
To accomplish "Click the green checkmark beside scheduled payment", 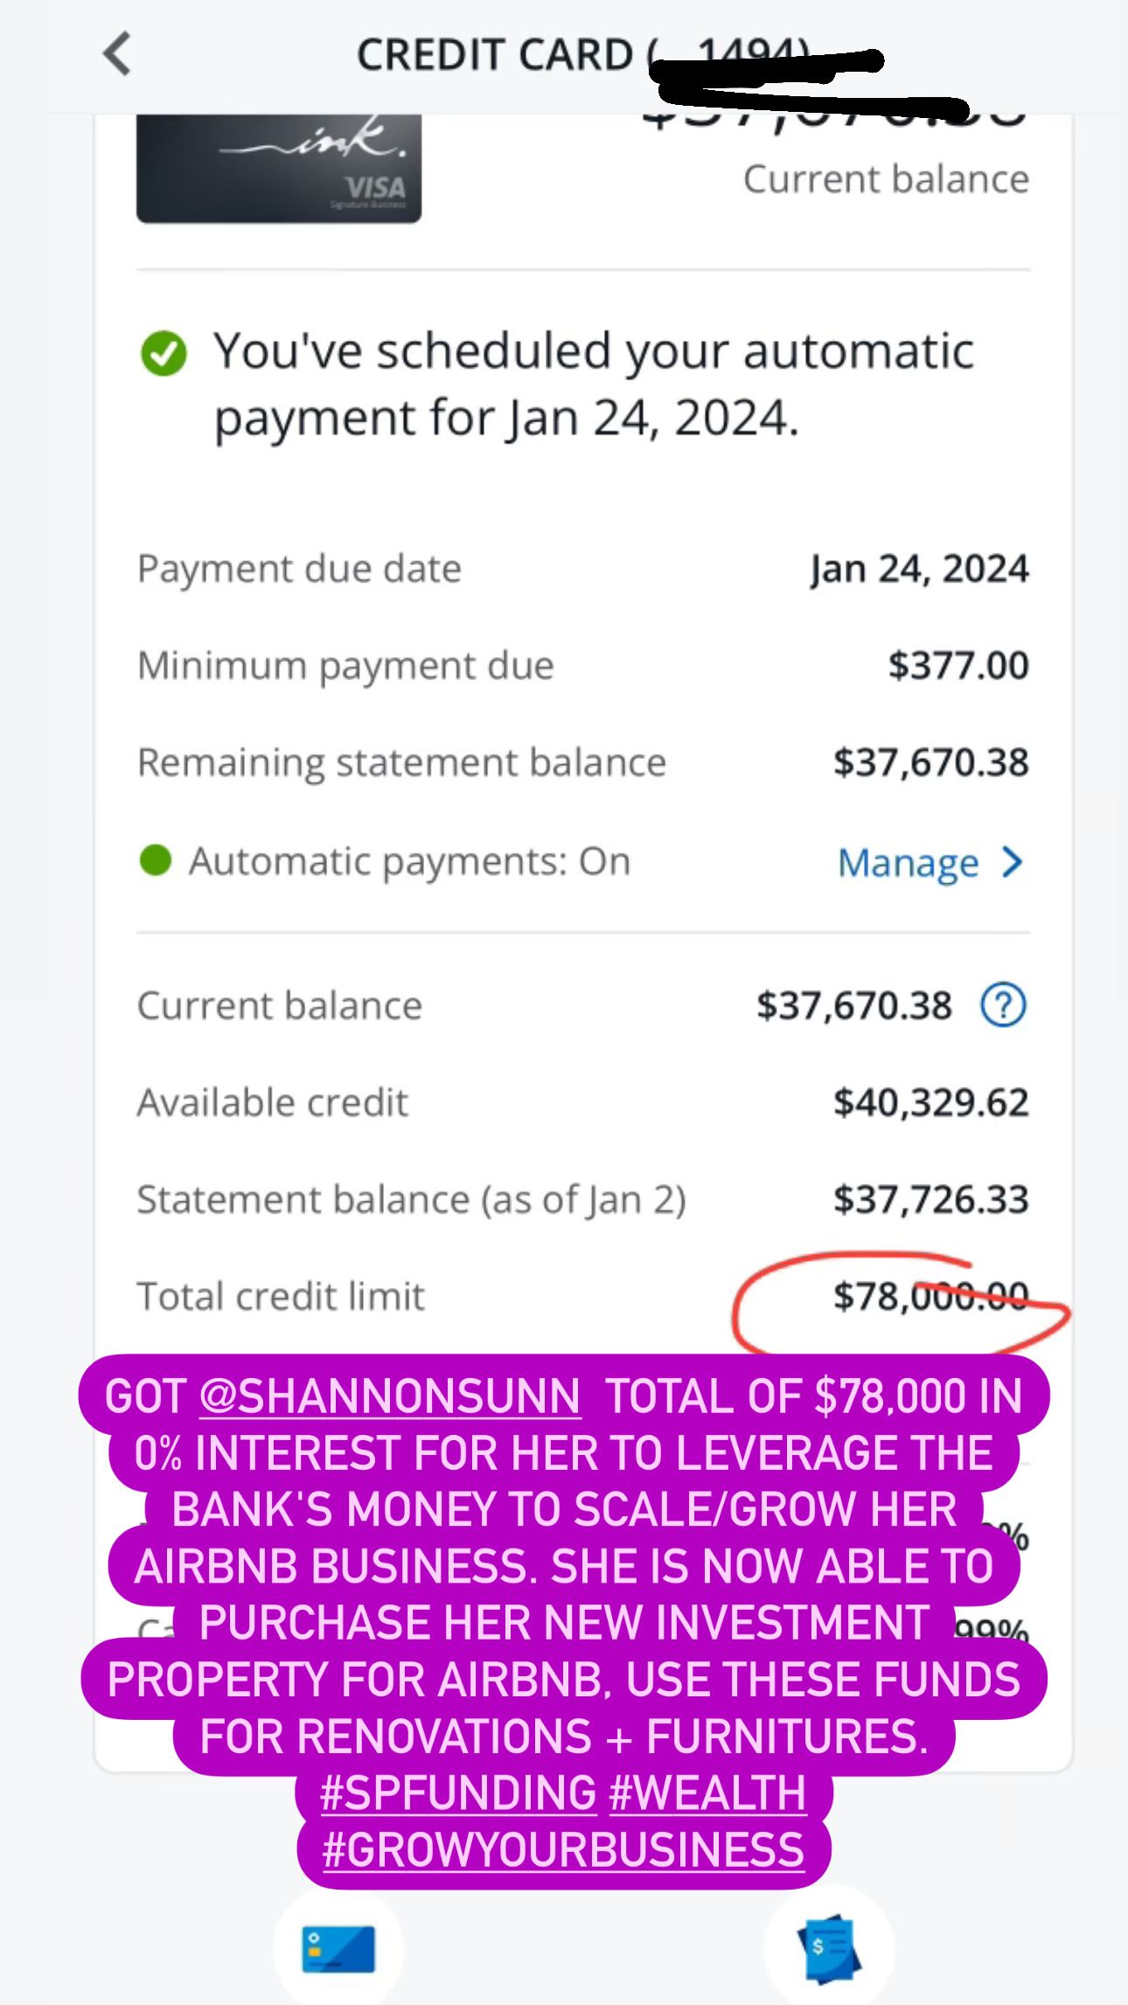I will (164, 353).
